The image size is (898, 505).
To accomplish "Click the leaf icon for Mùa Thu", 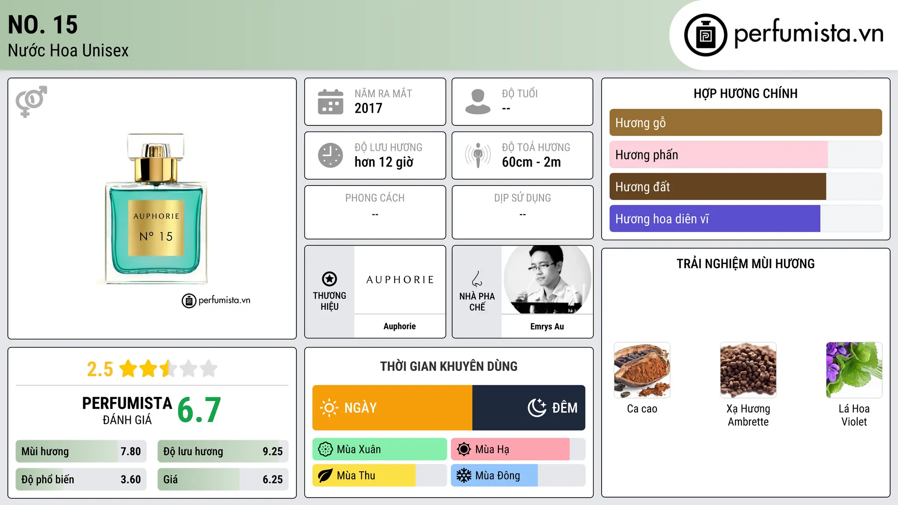I will [x=325, y=476].
